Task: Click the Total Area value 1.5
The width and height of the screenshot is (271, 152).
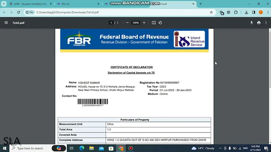Action: coord(109,129)
